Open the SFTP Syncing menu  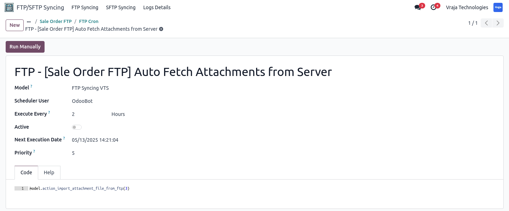(x=121, y=7)
